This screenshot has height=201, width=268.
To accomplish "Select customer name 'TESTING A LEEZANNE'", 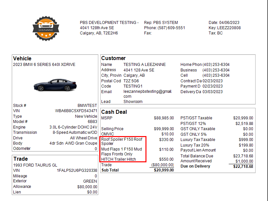I will [144, 65].
